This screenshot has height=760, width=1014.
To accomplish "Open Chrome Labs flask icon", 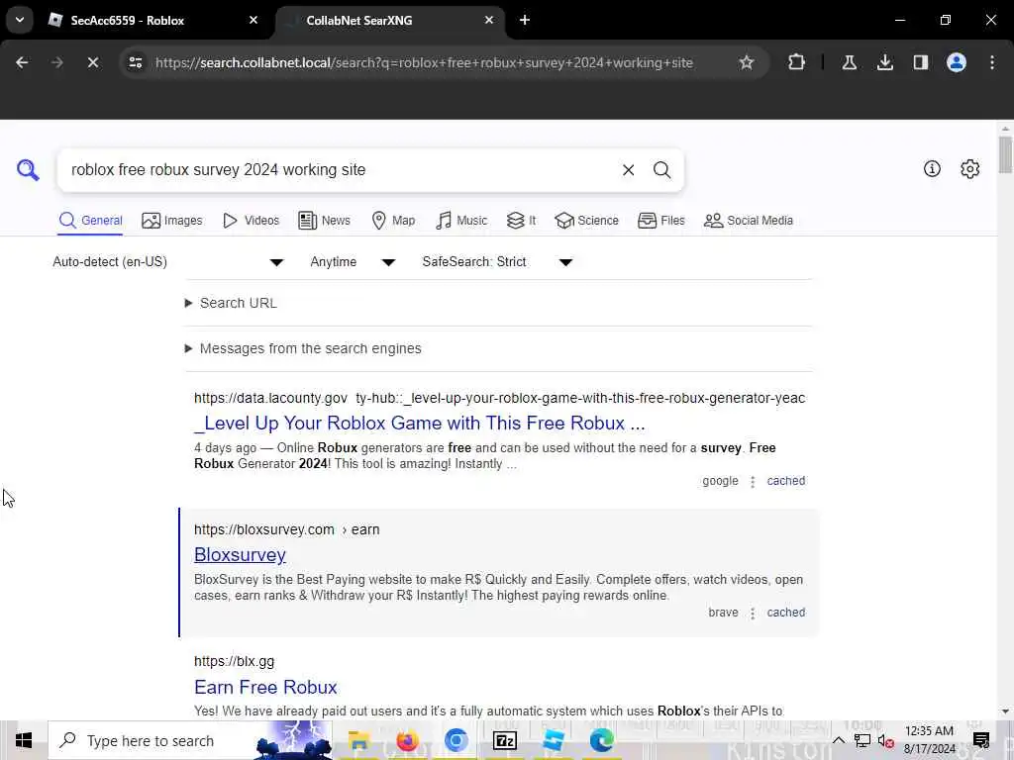I will [x=849, y=62].
